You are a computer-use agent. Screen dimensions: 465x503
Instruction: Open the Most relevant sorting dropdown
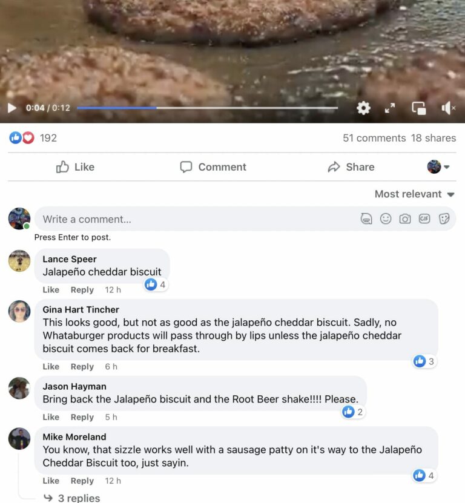point(414,194)
